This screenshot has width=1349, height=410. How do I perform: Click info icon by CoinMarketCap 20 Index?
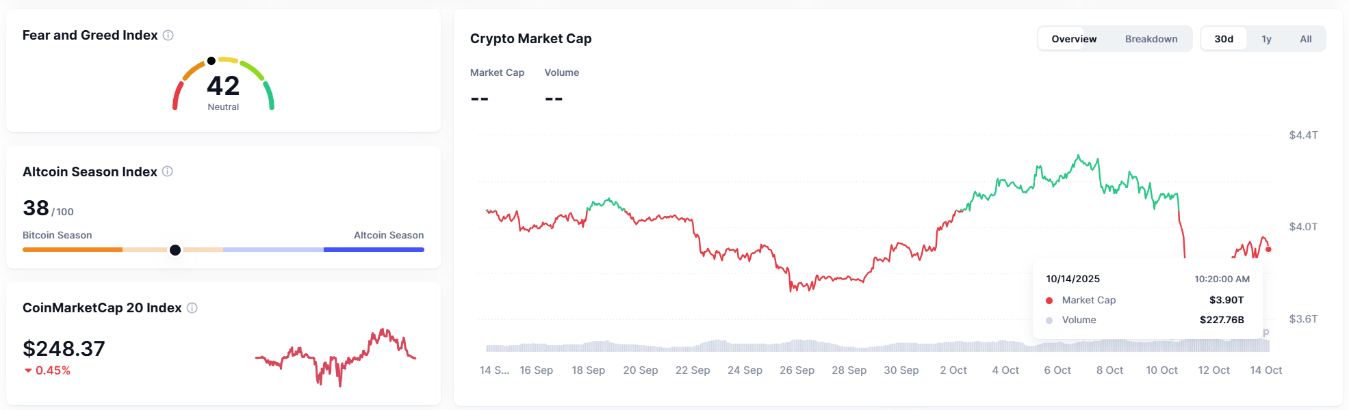[x=192, y=308]
